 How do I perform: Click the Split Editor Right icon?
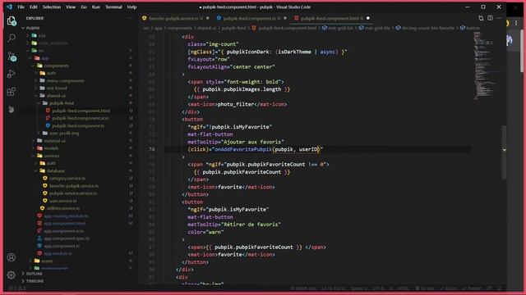(x=490, y=18)
